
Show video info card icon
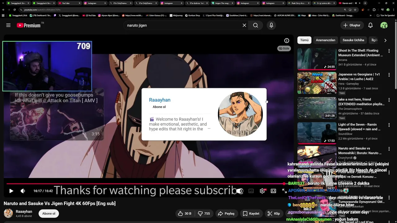tap(287, 41)
